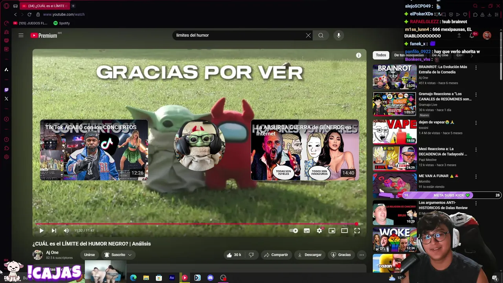Skip to the next video

tap(54, 231)
